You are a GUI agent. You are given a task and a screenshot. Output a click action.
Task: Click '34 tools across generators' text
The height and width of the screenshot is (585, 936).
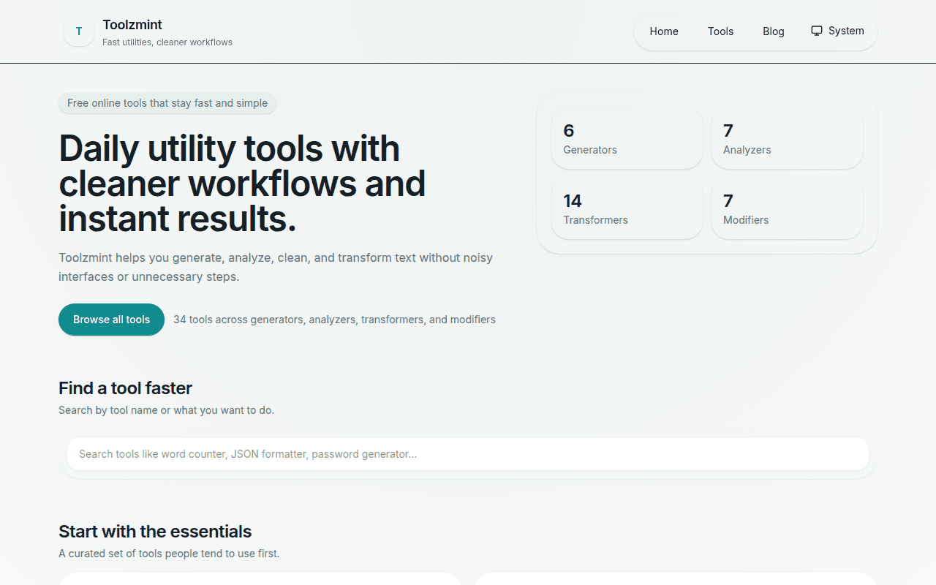pos(334,320)
